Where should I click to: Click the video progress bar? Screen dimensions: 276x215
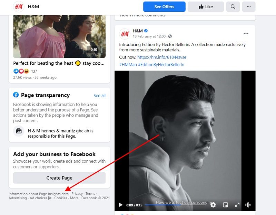tap(175, 205)
